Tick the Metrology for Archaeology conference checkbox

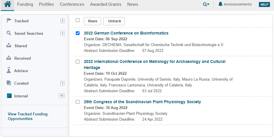[x=77, y=61]
